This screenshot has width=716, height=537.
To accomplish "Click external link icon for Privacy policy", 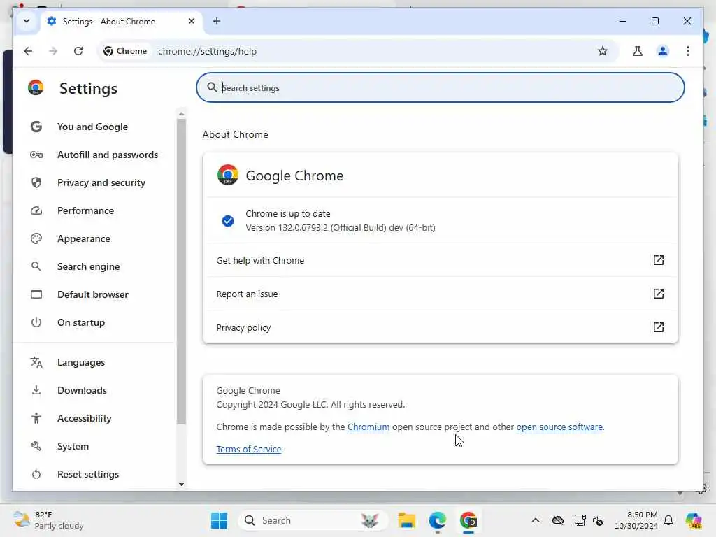I will tap(658, 327).
